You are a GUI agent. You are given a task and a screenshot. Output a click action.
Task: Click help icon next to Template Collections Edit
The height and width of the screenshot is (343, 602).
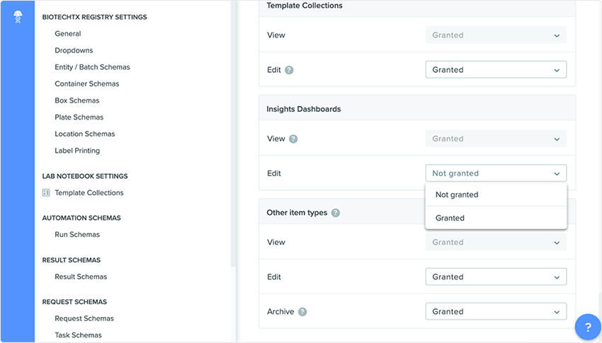click(x=289, y=70)
